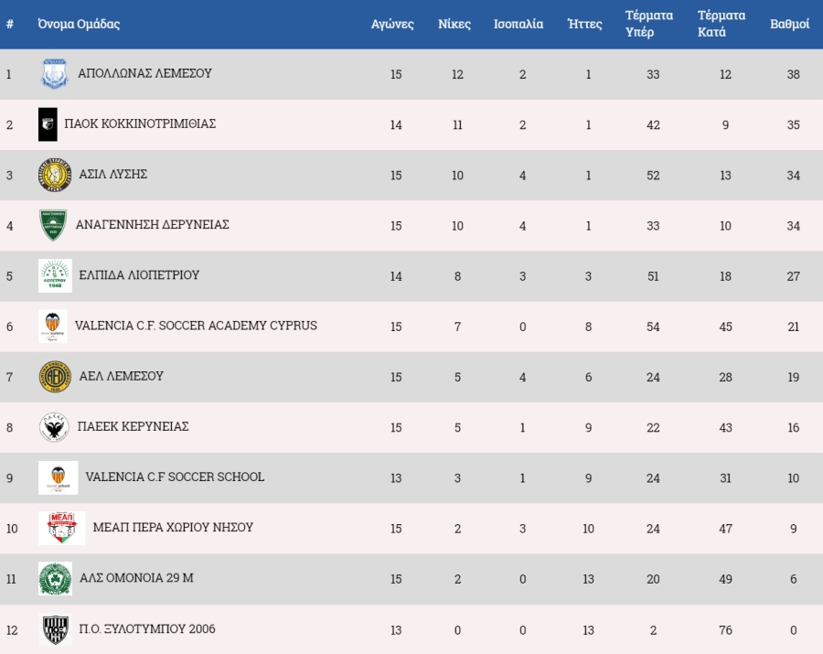Click ΑΠΟΛΛΩΝΑΣ ΛΕΜΕΣΟΥ points value 38
Image resolution: width=823 pixels, height=654 pixels.
[793, 74]
